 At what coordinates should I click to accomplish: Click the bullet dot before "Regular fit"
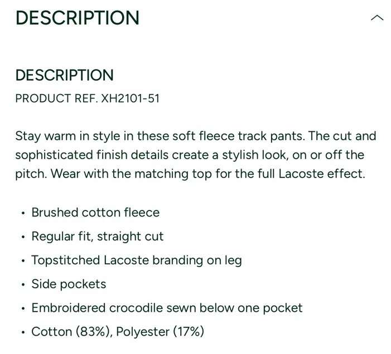pos(22,237)
